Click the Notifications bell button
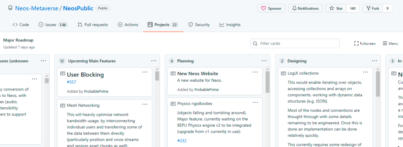This screenshot has width=403, height=147. tap(305, 8)
